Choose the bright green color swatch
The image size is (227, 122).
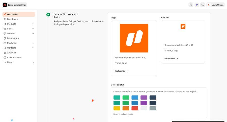pos(126,97)
